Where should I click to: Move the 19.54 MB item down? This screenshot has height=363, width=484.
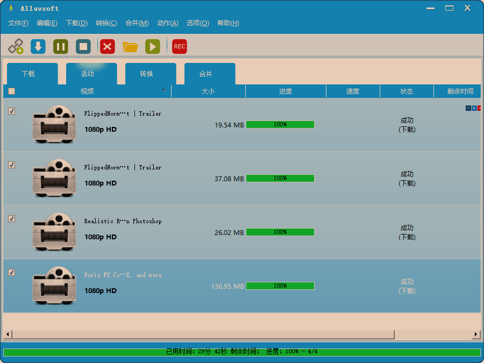tap(474, 108)
